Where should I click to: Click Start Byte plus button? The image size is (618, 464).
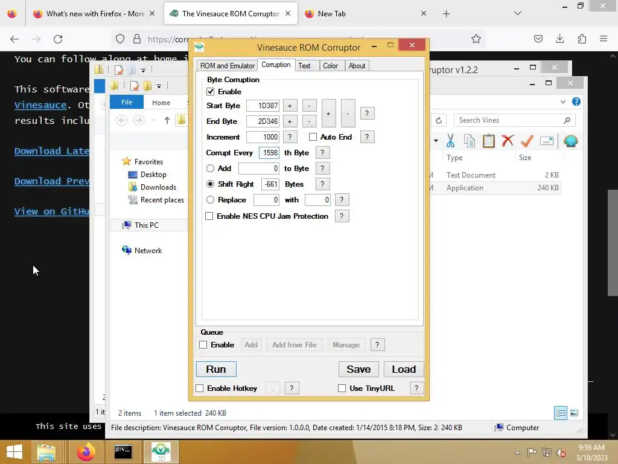(x=290, y=106)
